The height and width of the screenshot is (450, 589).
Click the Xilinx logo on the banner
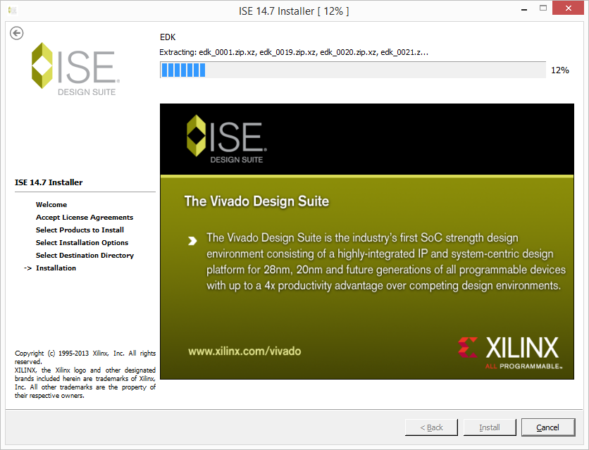coord(510,352)
